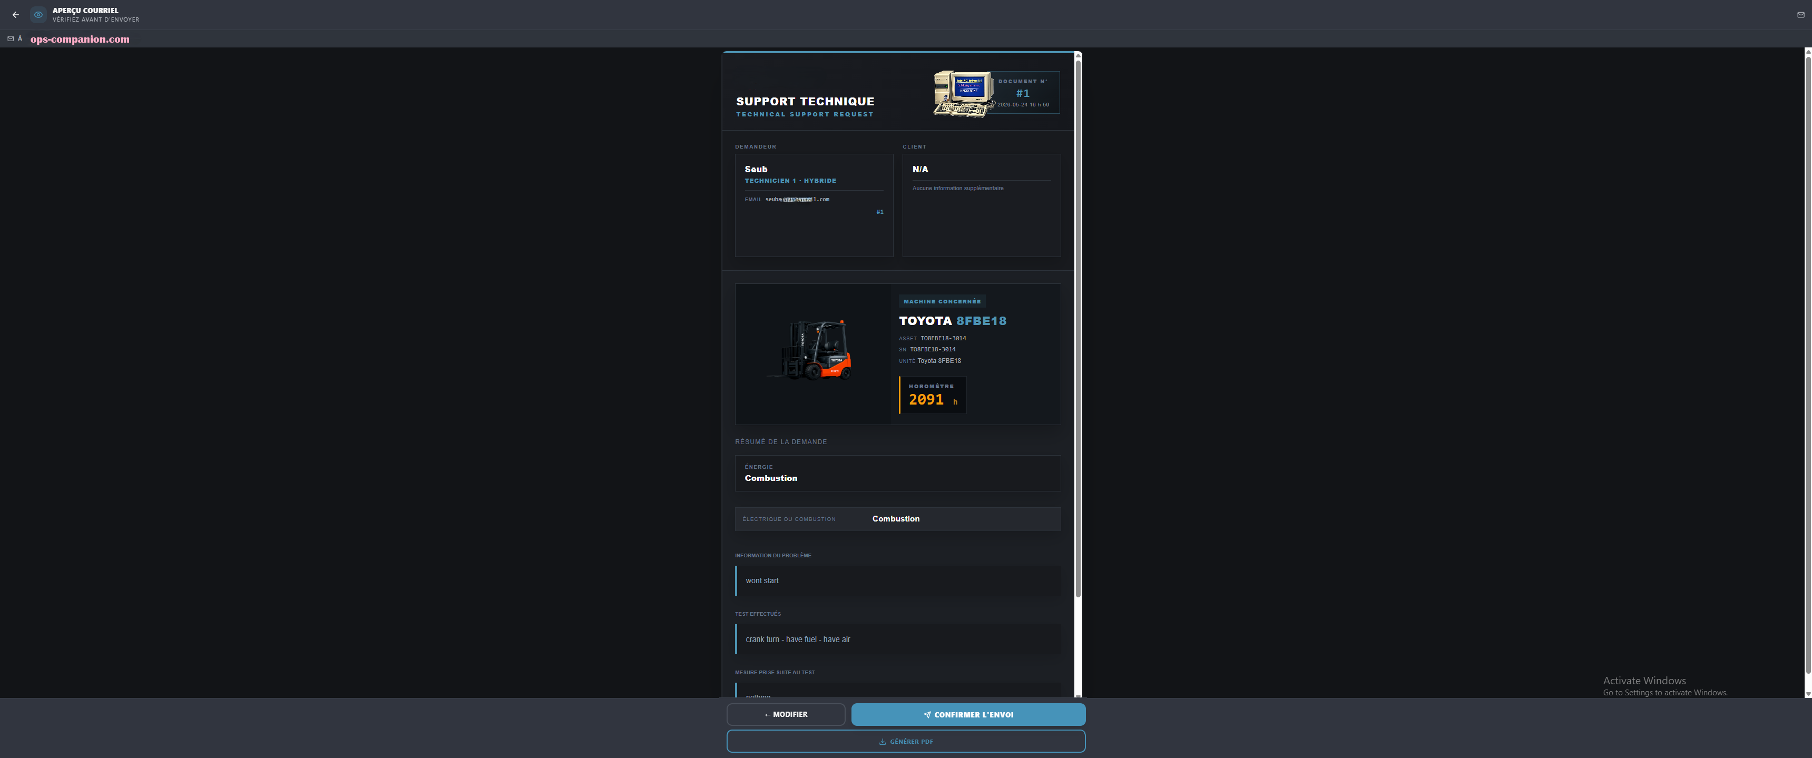
Task: Click the document number #1
Action: click(x=1022, y=94)
